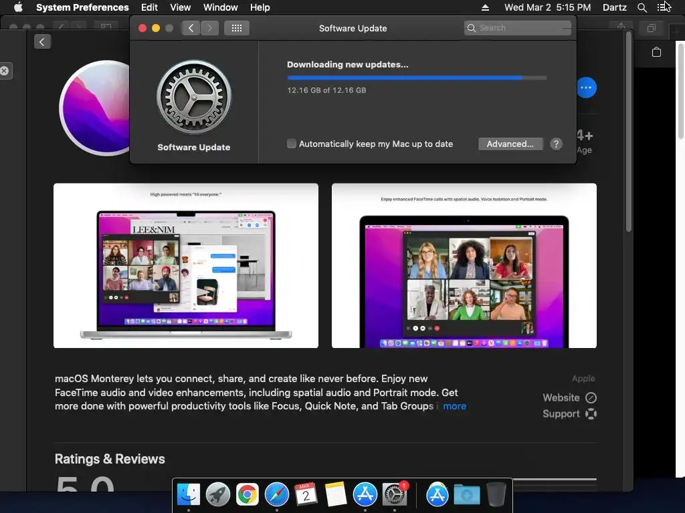
Task: Click the macOS Monterey app icon
Action: coord(95,108)
